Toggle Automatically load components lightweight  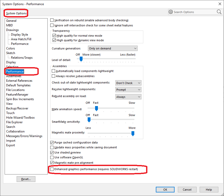click(54, 71)
